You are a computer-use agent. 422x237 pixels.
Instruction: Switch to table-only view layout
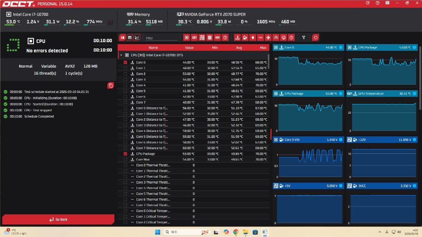coord(130,37)
